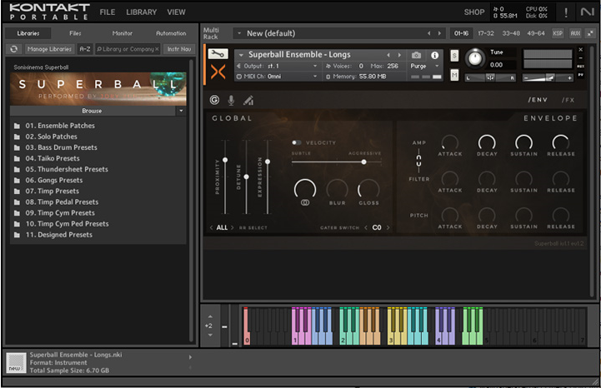Image resolution: width=601 pixels, height=388 pixels.
Task: Open the SHOP link
Action: click(x=474, y=12)
